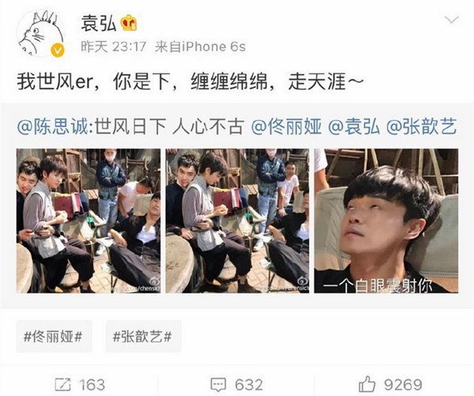Open 袁弘's Totoro profile avatar
Image resolution: width=474 pixels, height=396 pixels.
[x=40, y=33]
